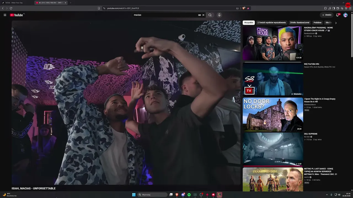Start voice search with the microphone
The image size is (353, 198).
219,15
